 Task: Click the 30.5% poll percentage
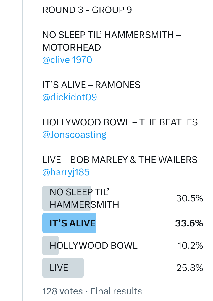[x=189, y=198]
